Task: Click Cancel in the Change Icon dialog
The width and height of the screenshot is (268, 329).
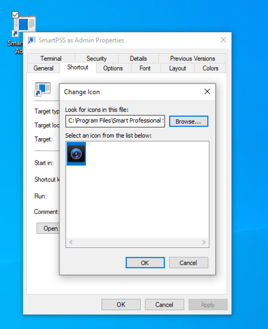Action: (188, 263)
